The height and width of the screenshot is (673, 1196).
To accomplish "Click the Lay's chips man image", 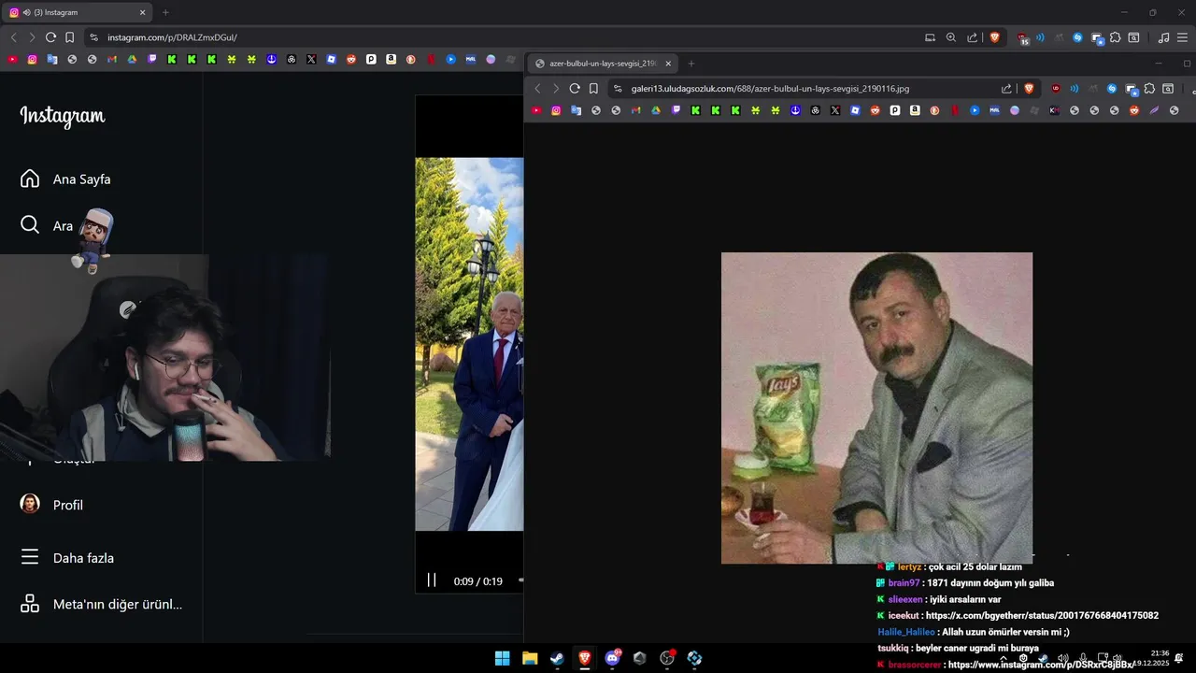I will pos(876,408).
